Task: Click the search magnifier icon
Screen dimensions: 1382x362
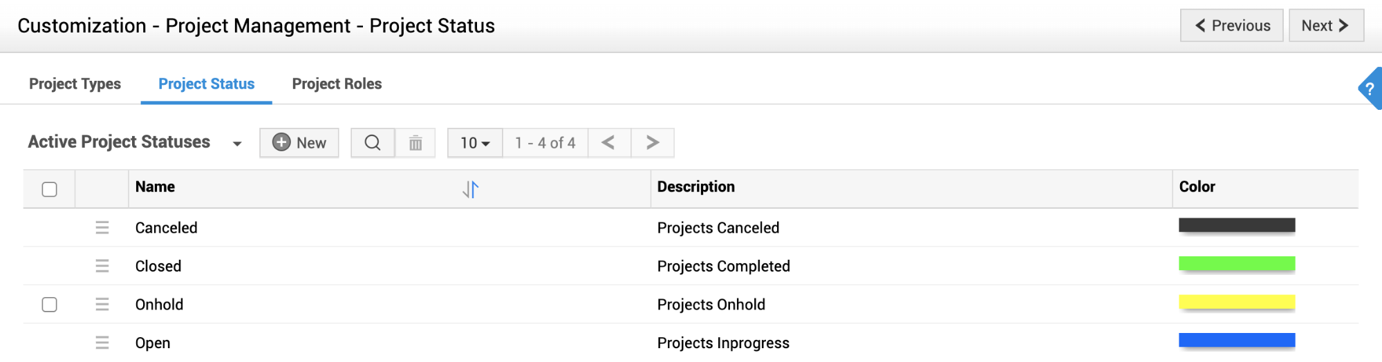Action: coord(373,143)
